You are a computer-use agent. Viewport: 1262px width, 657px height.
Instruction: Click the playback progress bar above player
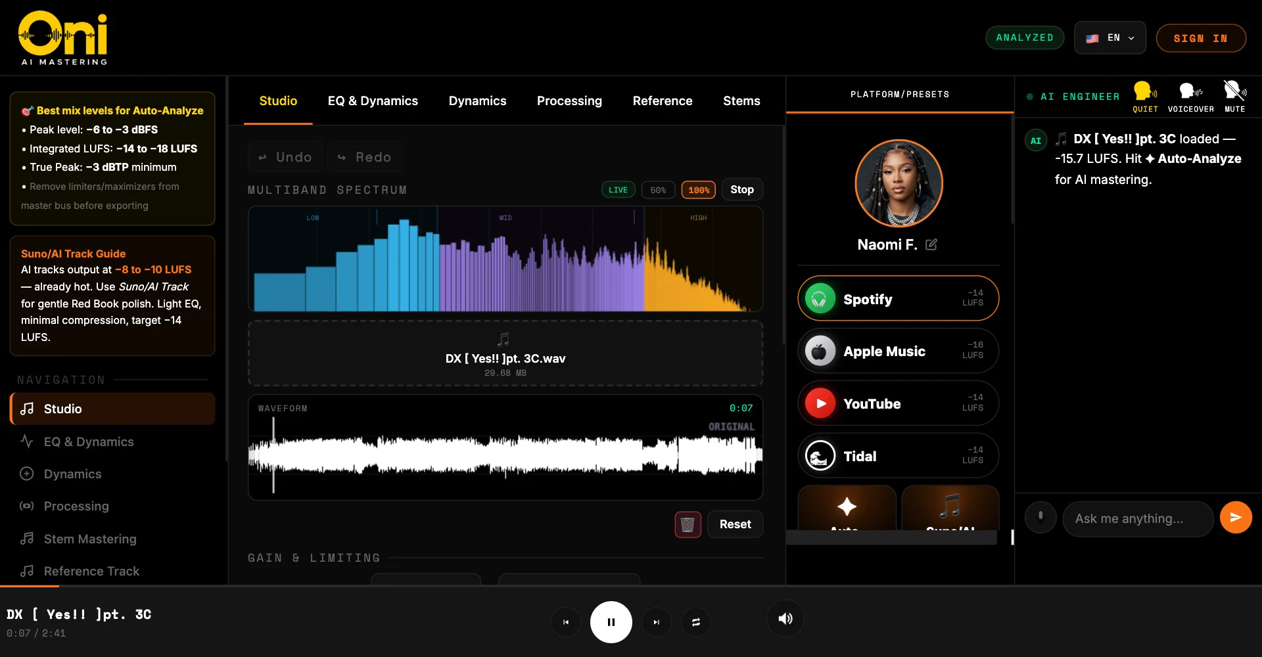(631, 585)
